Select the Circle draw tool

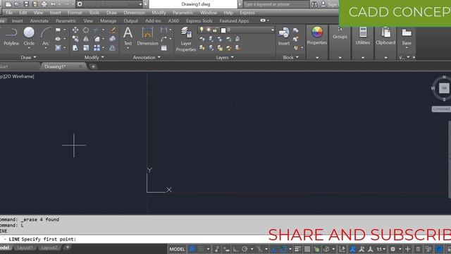[x=29, y=37]
